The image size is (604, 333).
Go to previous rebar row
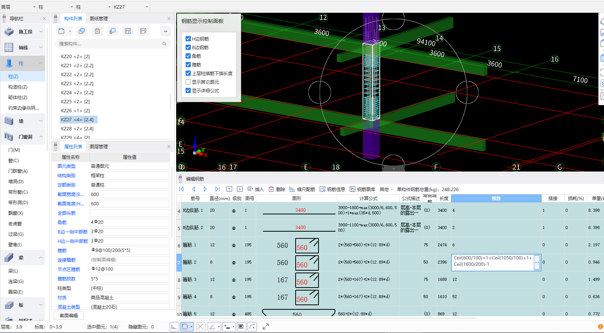194,189
